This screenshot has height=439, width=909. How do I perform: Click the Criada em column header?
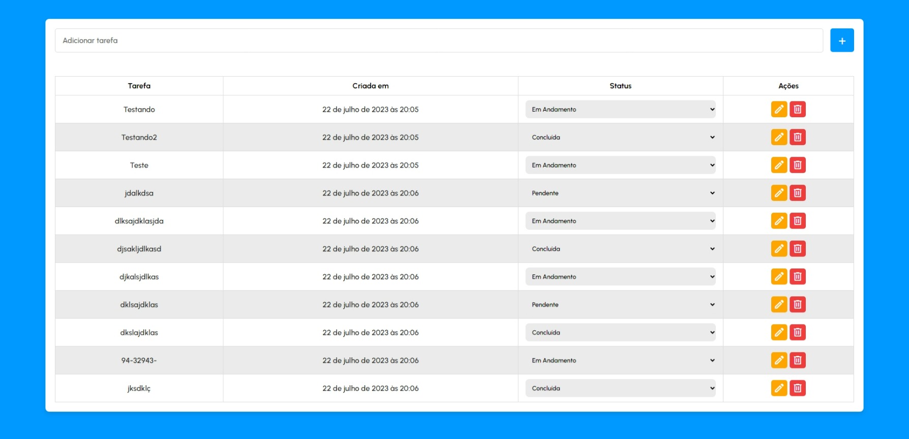pyautogui.click(x=371, y=86)
